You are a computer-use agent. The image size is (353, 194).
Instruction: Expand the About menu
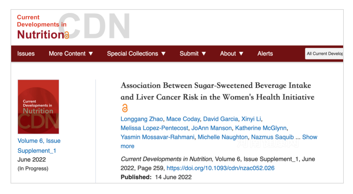(232, 54)
